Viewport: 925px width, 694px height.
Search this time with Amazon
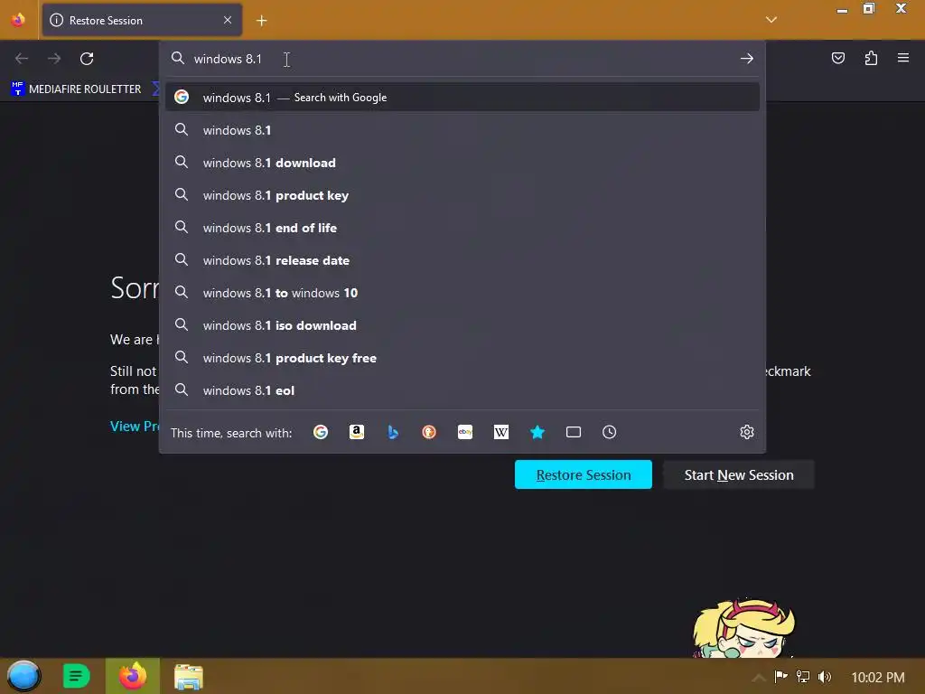click(x=356, y=432)
